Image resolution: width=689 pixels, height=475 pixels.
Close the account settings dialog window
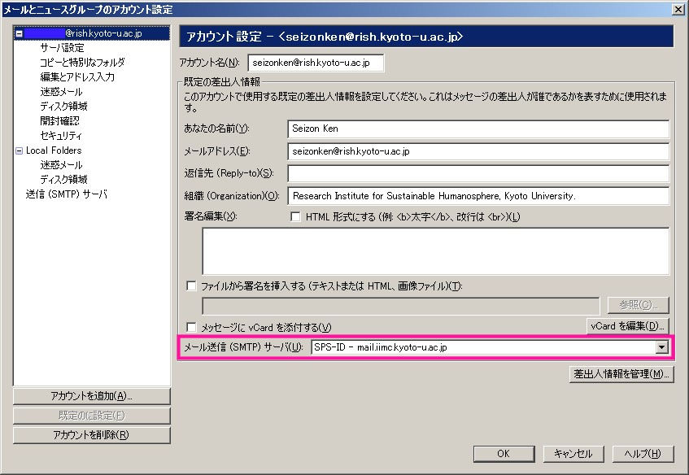pyautogui.click(x=678, y=9)
